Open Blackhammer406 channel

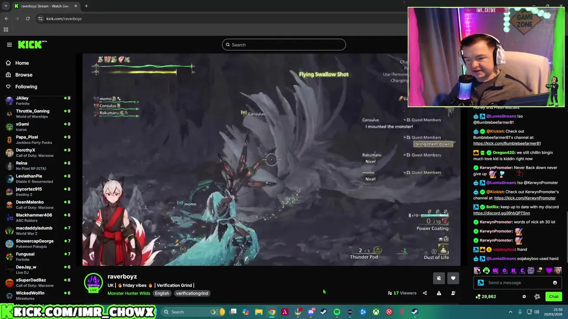tap(38, 218)
